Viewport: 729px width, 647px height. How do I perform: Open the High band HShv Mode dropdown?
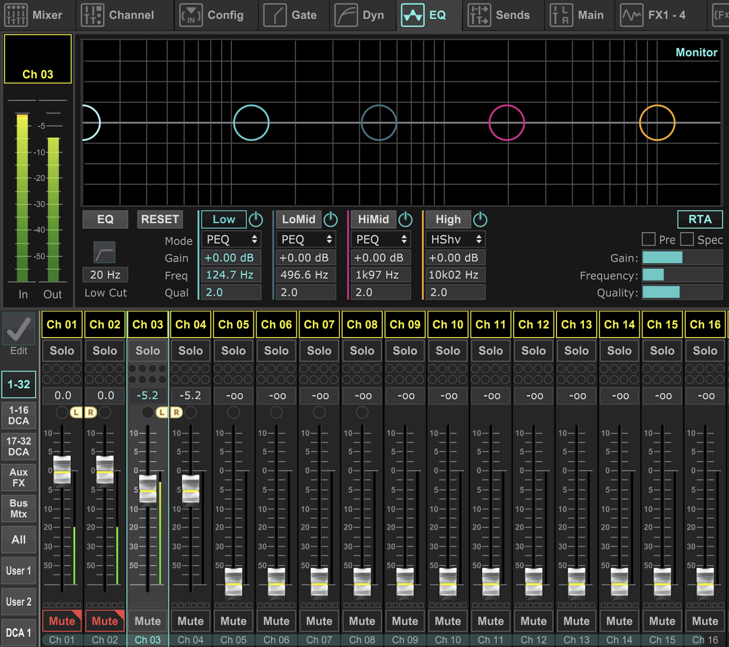point(456,239)
